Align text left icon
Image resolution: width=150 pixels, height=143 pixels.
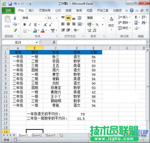coord(63,24)
